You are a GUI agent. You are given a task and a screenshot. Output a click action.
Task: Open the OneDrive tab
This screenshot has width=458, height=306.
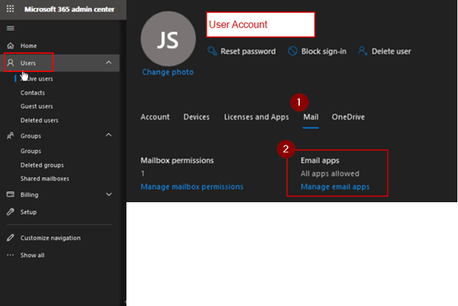(348, 117)
